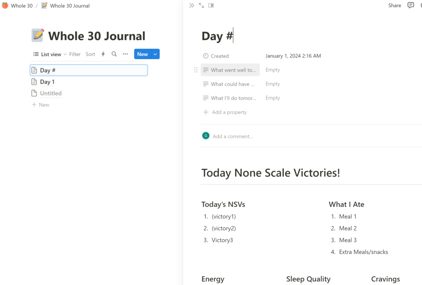
Task: Collapse the side peek with double chevron
Action: coord(191,5)
